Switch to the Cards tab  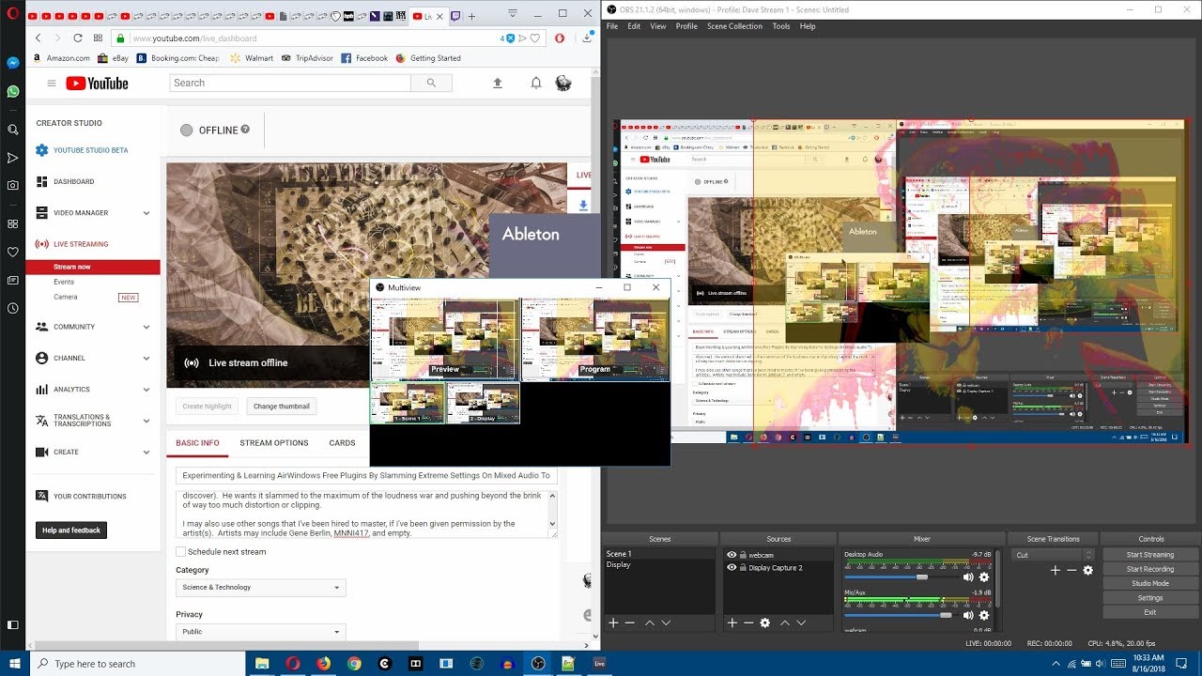342,443
